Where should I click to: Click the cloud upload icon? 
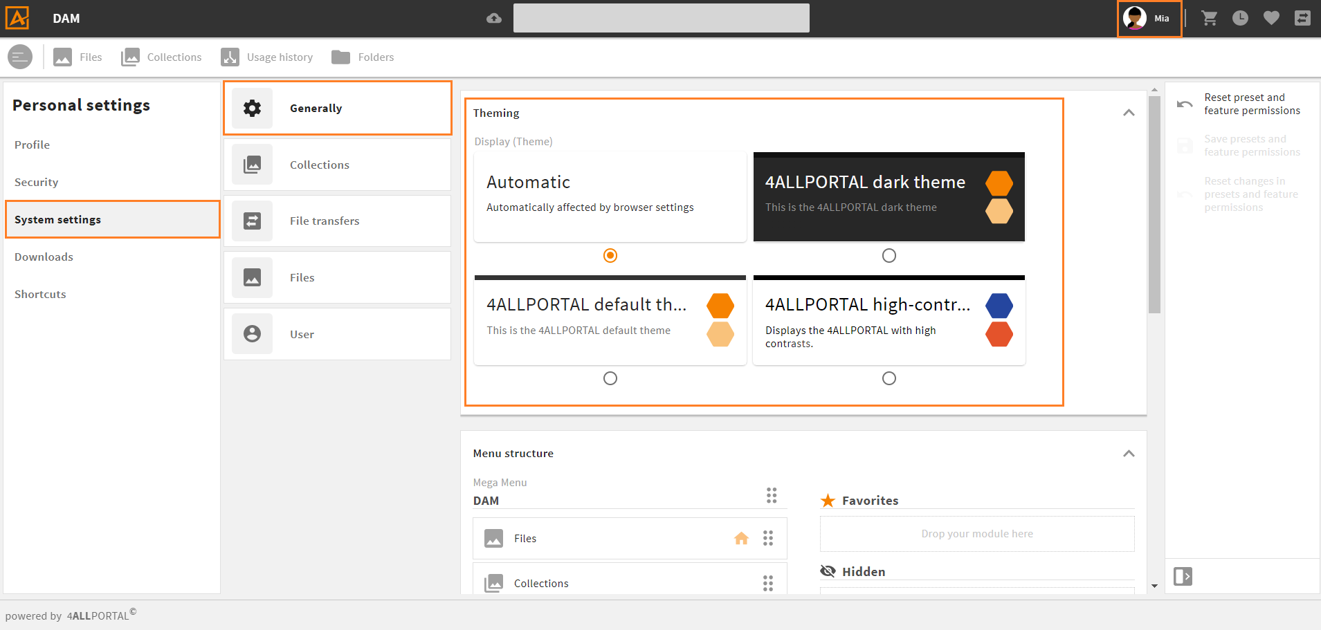pyautogui.click(x=494, y=19)
